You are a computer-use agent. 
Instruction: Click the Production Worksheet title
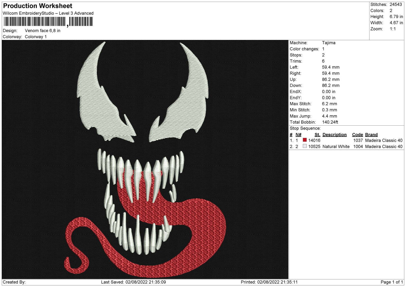[x=38, y=6]
